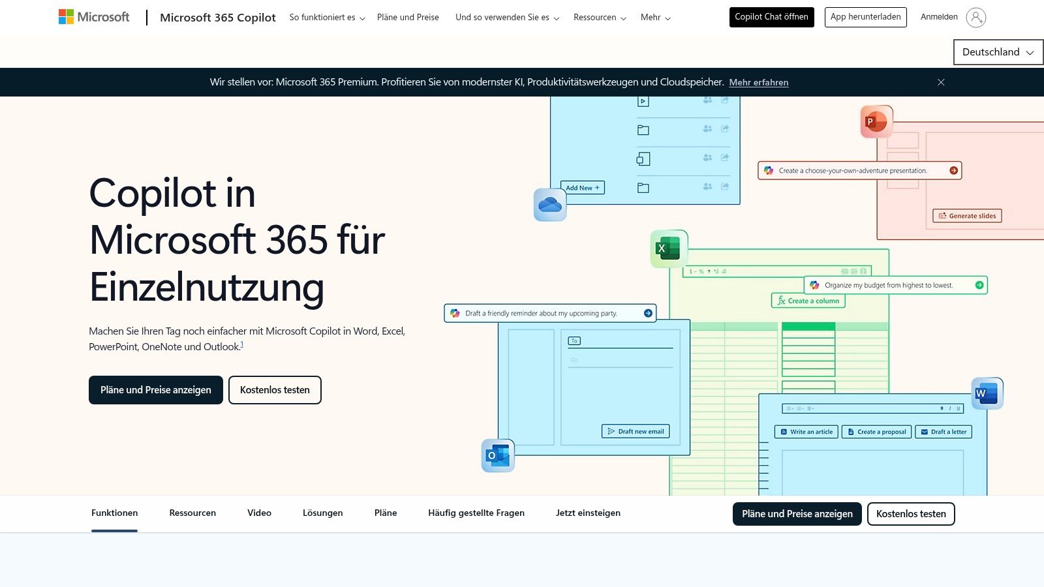
Task: Open the Mehr erfahren link in the banner
Action: click(x=758, y=82)
